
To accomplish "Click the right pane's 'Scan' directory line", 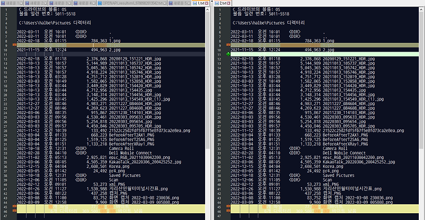I will [x=328, y=180].
